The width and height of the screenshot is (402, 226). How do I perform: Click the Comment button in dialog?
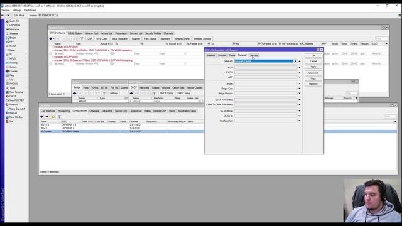313,73
